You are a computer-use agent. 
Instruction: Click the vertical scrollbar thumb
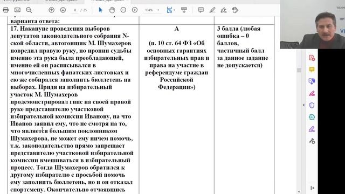(299, 70)
